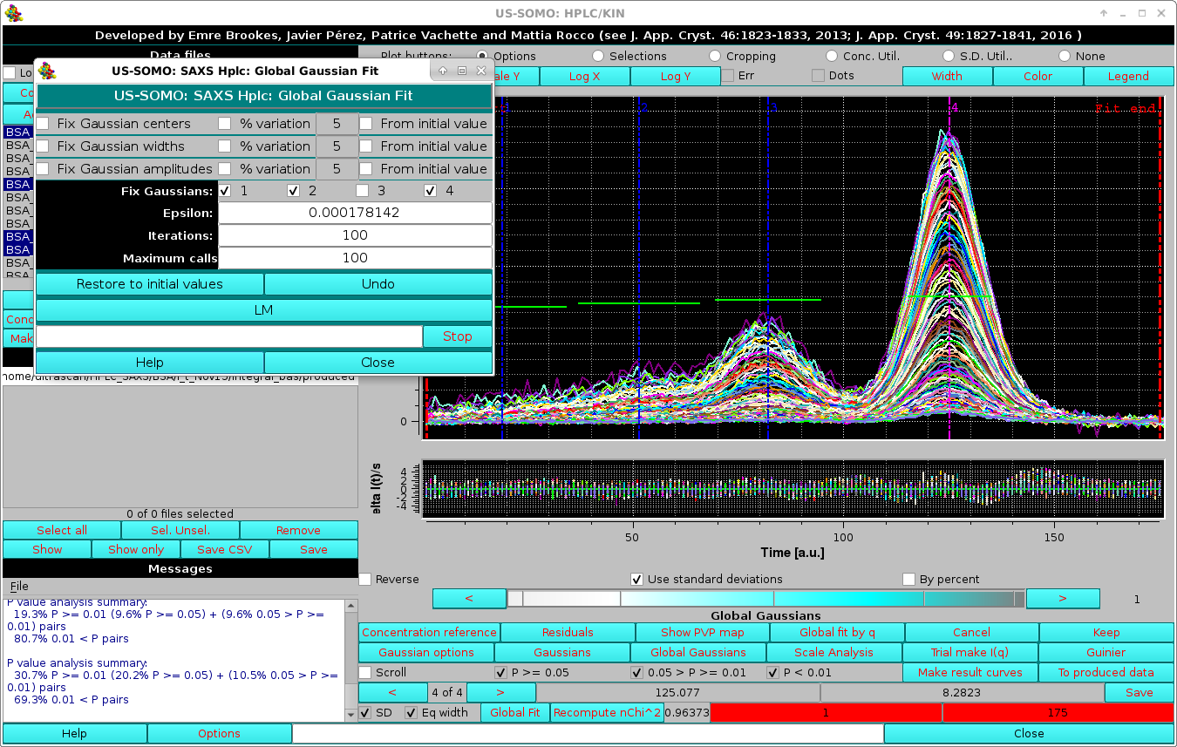Check Fix Gaussians number 3
1177x747 pixels.
click(362, 191)
